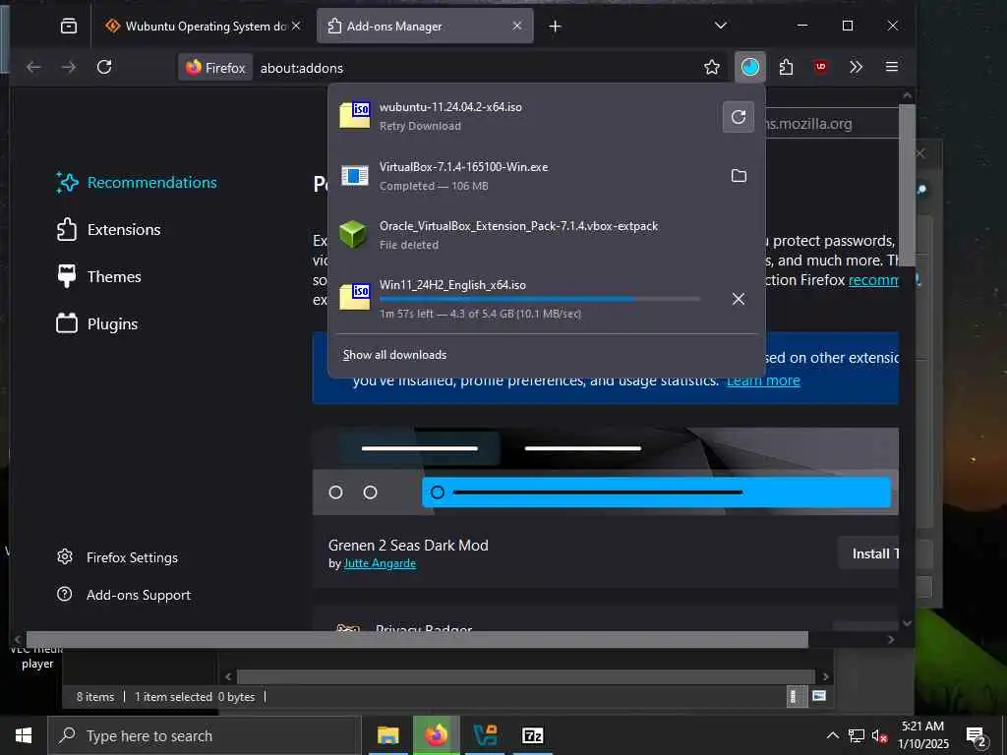Image resolution: width=1007 pixels, height=755 pixels.
Task: Open notification center icon
Action: [x=976, y=737]
